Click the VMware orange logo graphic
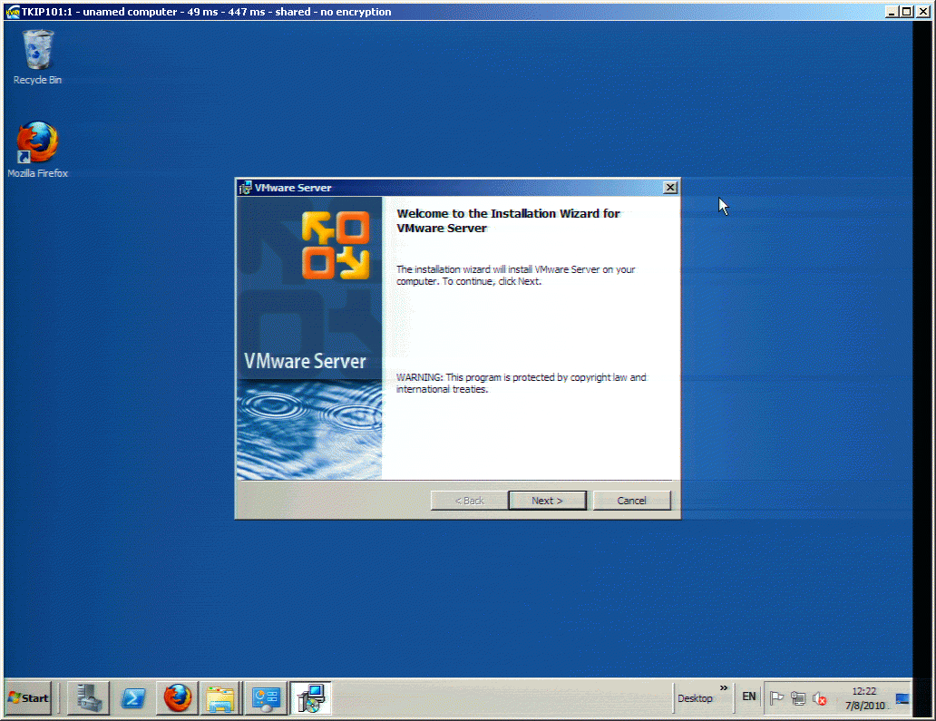 coord(336,245)
